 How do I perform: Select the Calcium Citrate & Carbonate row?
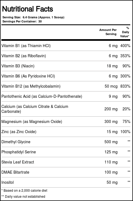66,109
